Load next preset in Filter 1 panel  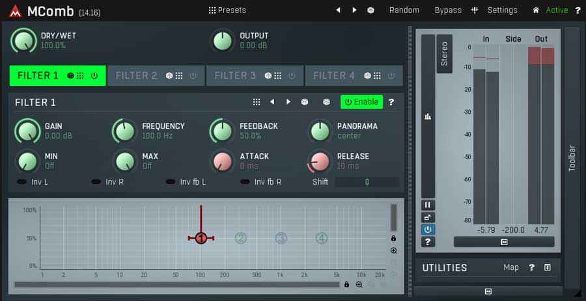(288, 102)
